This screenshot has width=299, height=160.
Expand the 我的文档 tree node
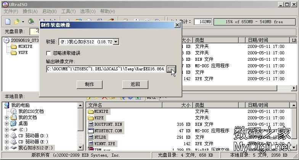pyautogui.click(x=7, y=118)
